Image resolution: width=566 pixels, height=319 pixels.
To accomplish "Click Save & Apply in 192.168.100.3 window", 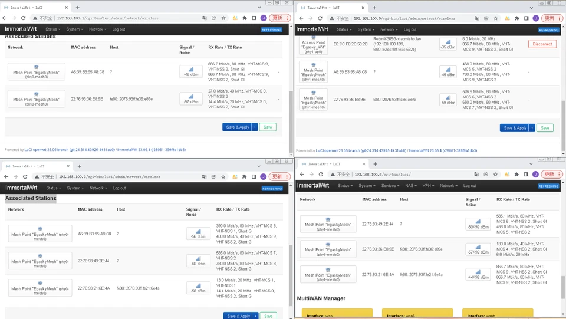I will 238,315.
